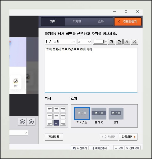Viewport: 152px width, 159px height.
Task: Minimize the application window
Action: pos(115,12)
